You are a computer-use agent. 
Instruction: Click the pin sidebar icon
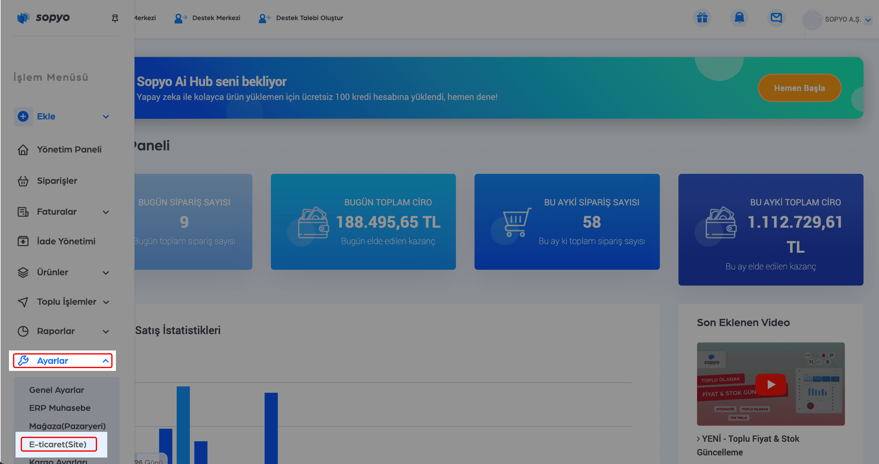115,18
